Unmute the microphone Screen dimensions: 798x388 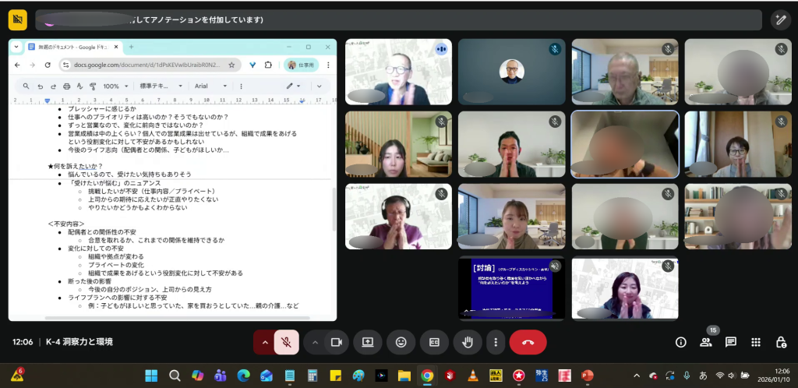[286, 342]
